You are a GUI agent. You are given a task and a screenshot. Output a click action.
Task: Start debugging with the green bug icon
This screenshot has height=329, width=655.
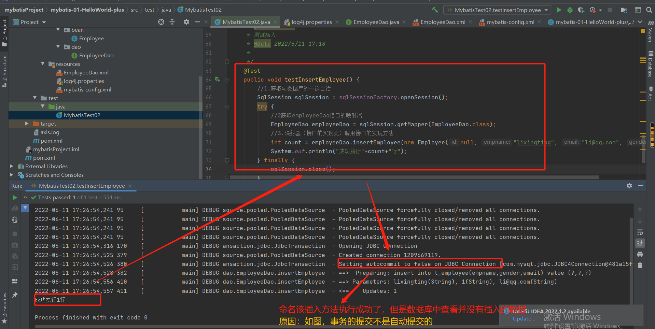570,10
